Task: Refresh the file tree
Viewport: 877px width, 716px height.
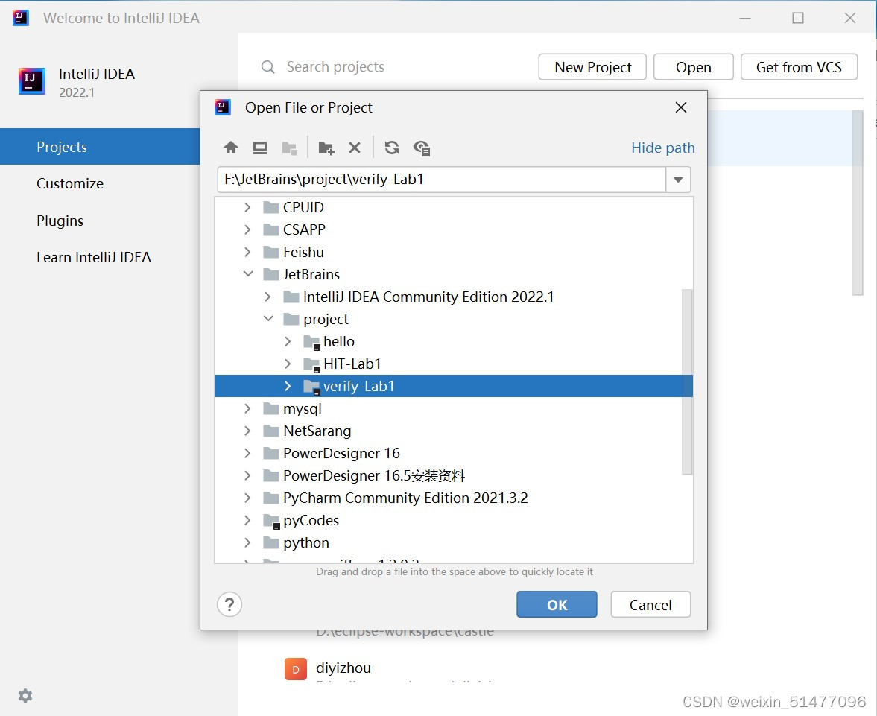Action: [391, 148]
